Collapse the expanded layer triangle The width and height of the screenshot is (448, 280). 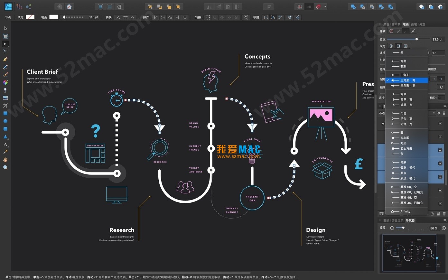click(383, 124)
